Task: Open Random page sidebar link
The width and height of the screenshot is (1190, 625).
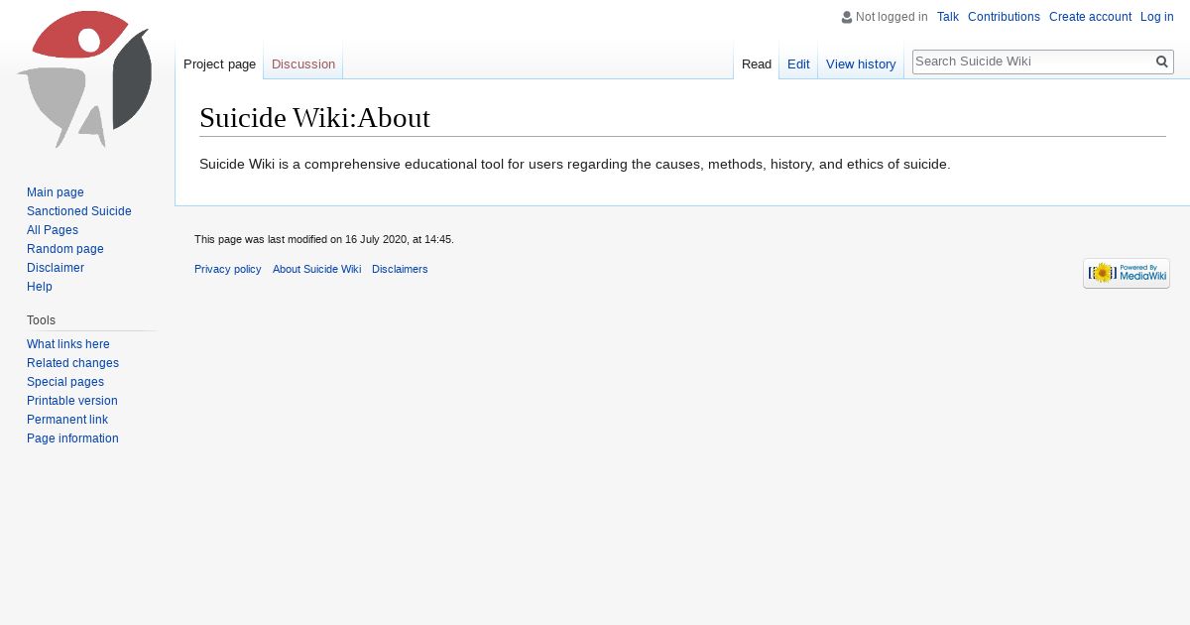Action: point(65,249)
